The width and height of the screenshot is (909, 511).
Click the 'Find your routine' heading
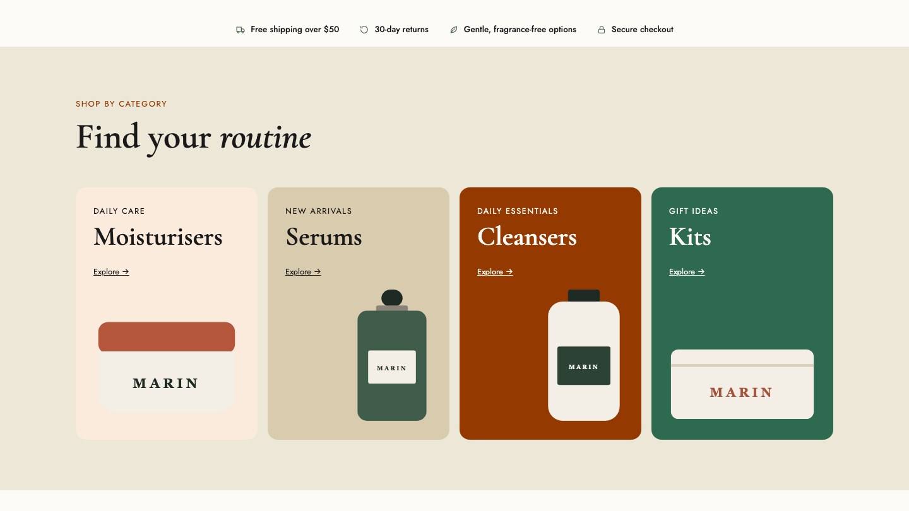click(193, 137)
